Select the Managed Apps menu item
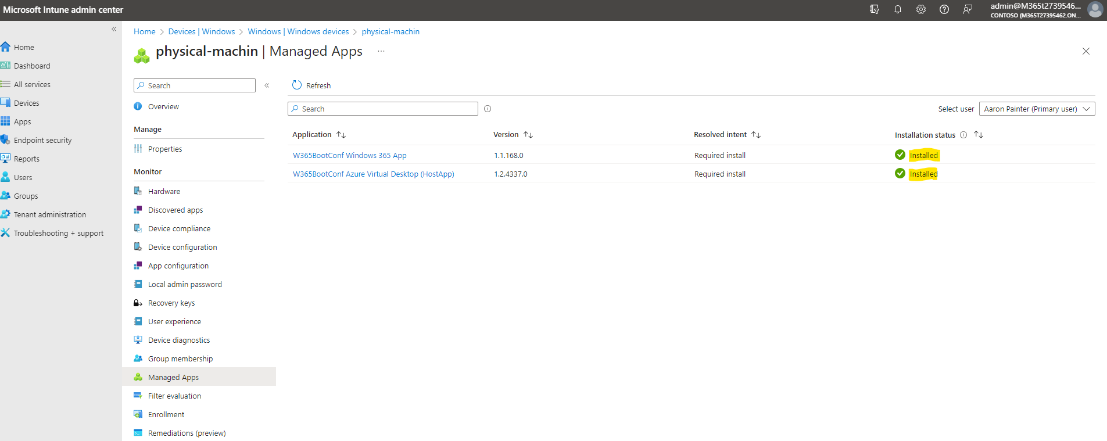The height and width of the screenshot is (441, 1107). tap(199, 377)
